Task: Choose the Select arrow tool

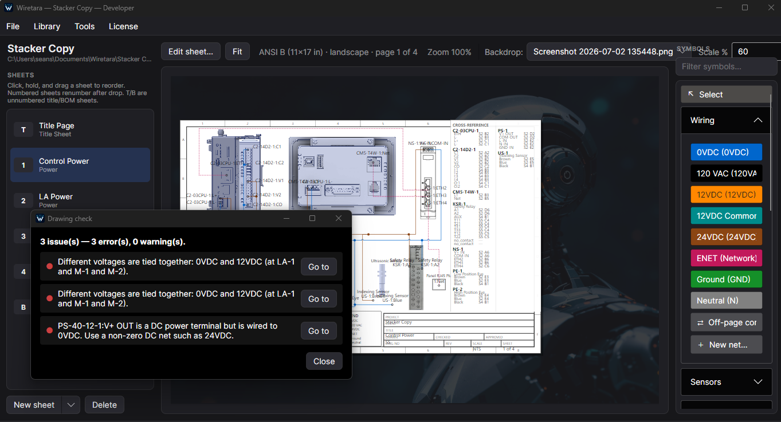Action: [x=726, y=94]
